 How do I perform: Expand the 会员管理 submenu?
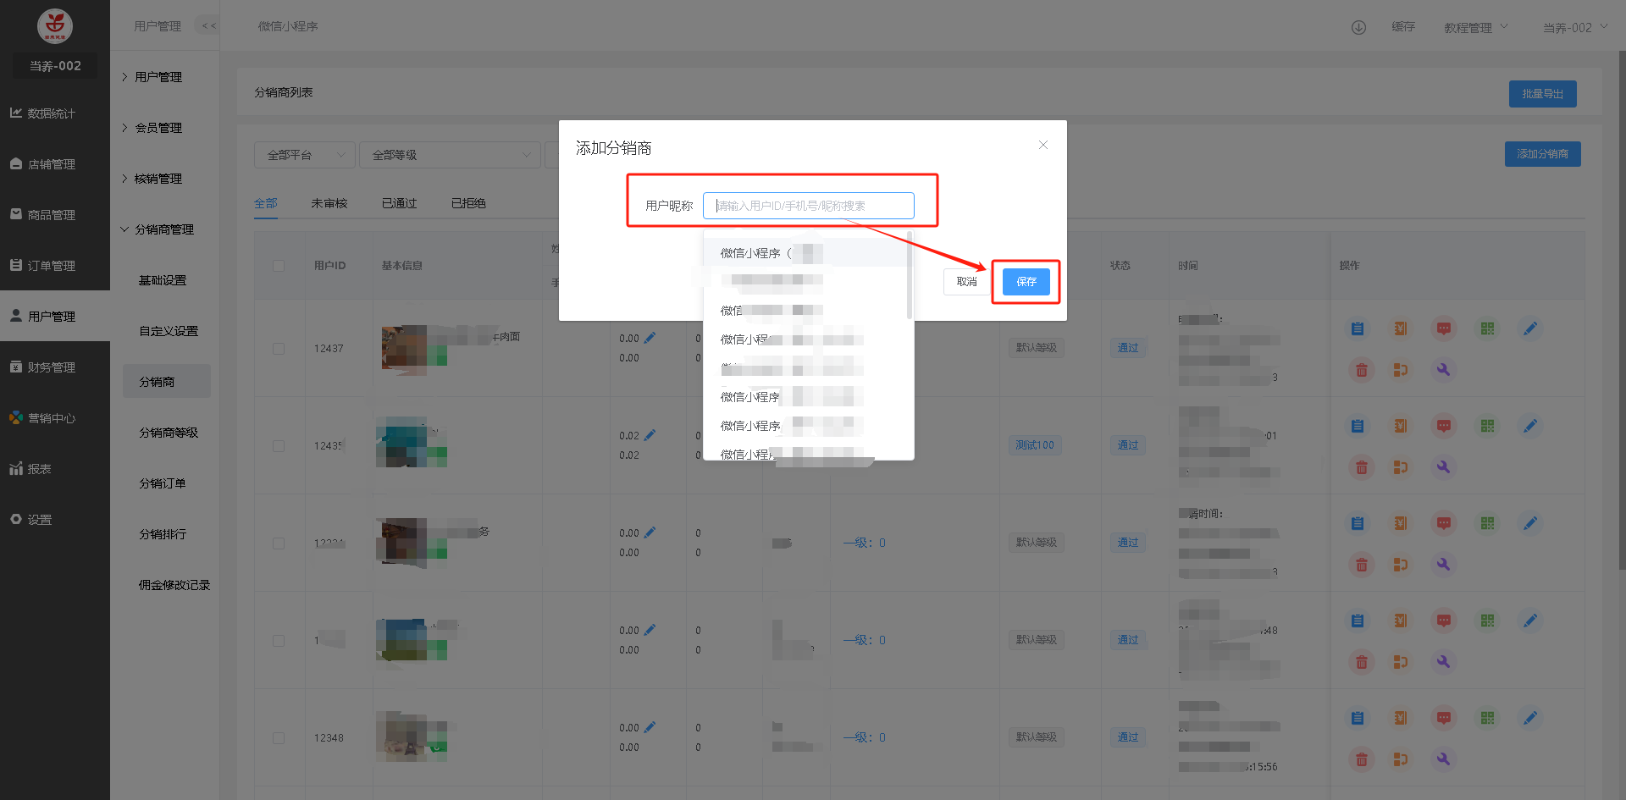point(158,128)
